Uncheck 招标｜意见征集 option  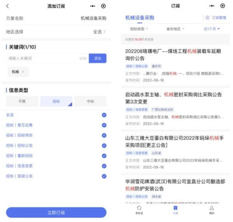104,125
